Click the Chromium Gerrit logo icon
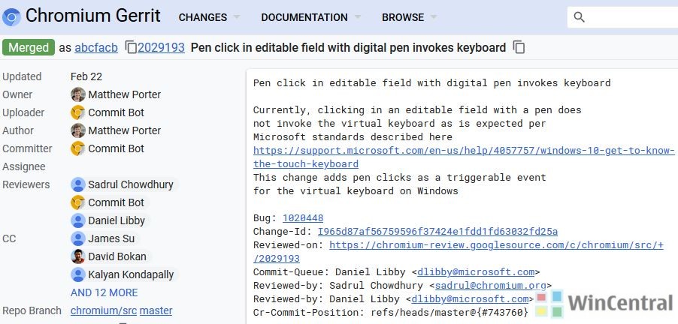Image resolution: width=678 pixels, height=324 pixels. [x=11, y=16]
